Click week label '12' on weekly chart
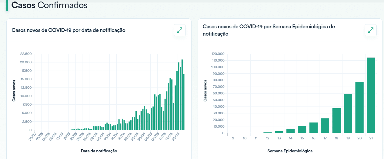This screenshot has height=159, width=384. 268,138
